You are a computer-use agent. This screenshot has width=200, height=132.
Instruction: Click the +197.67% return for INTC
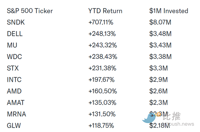[x=101, y=80]
